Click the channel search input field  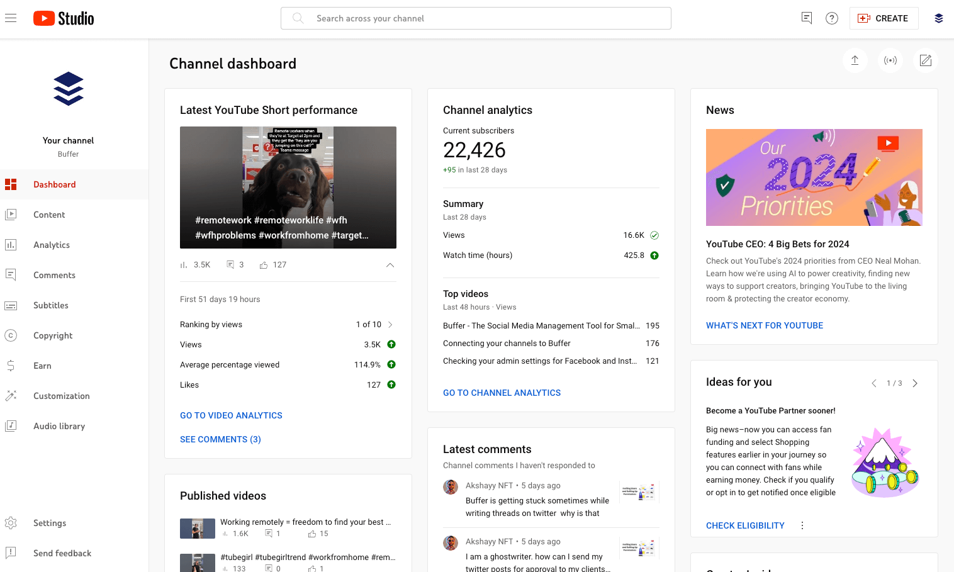pyautogui.click(x=476, y=18)
